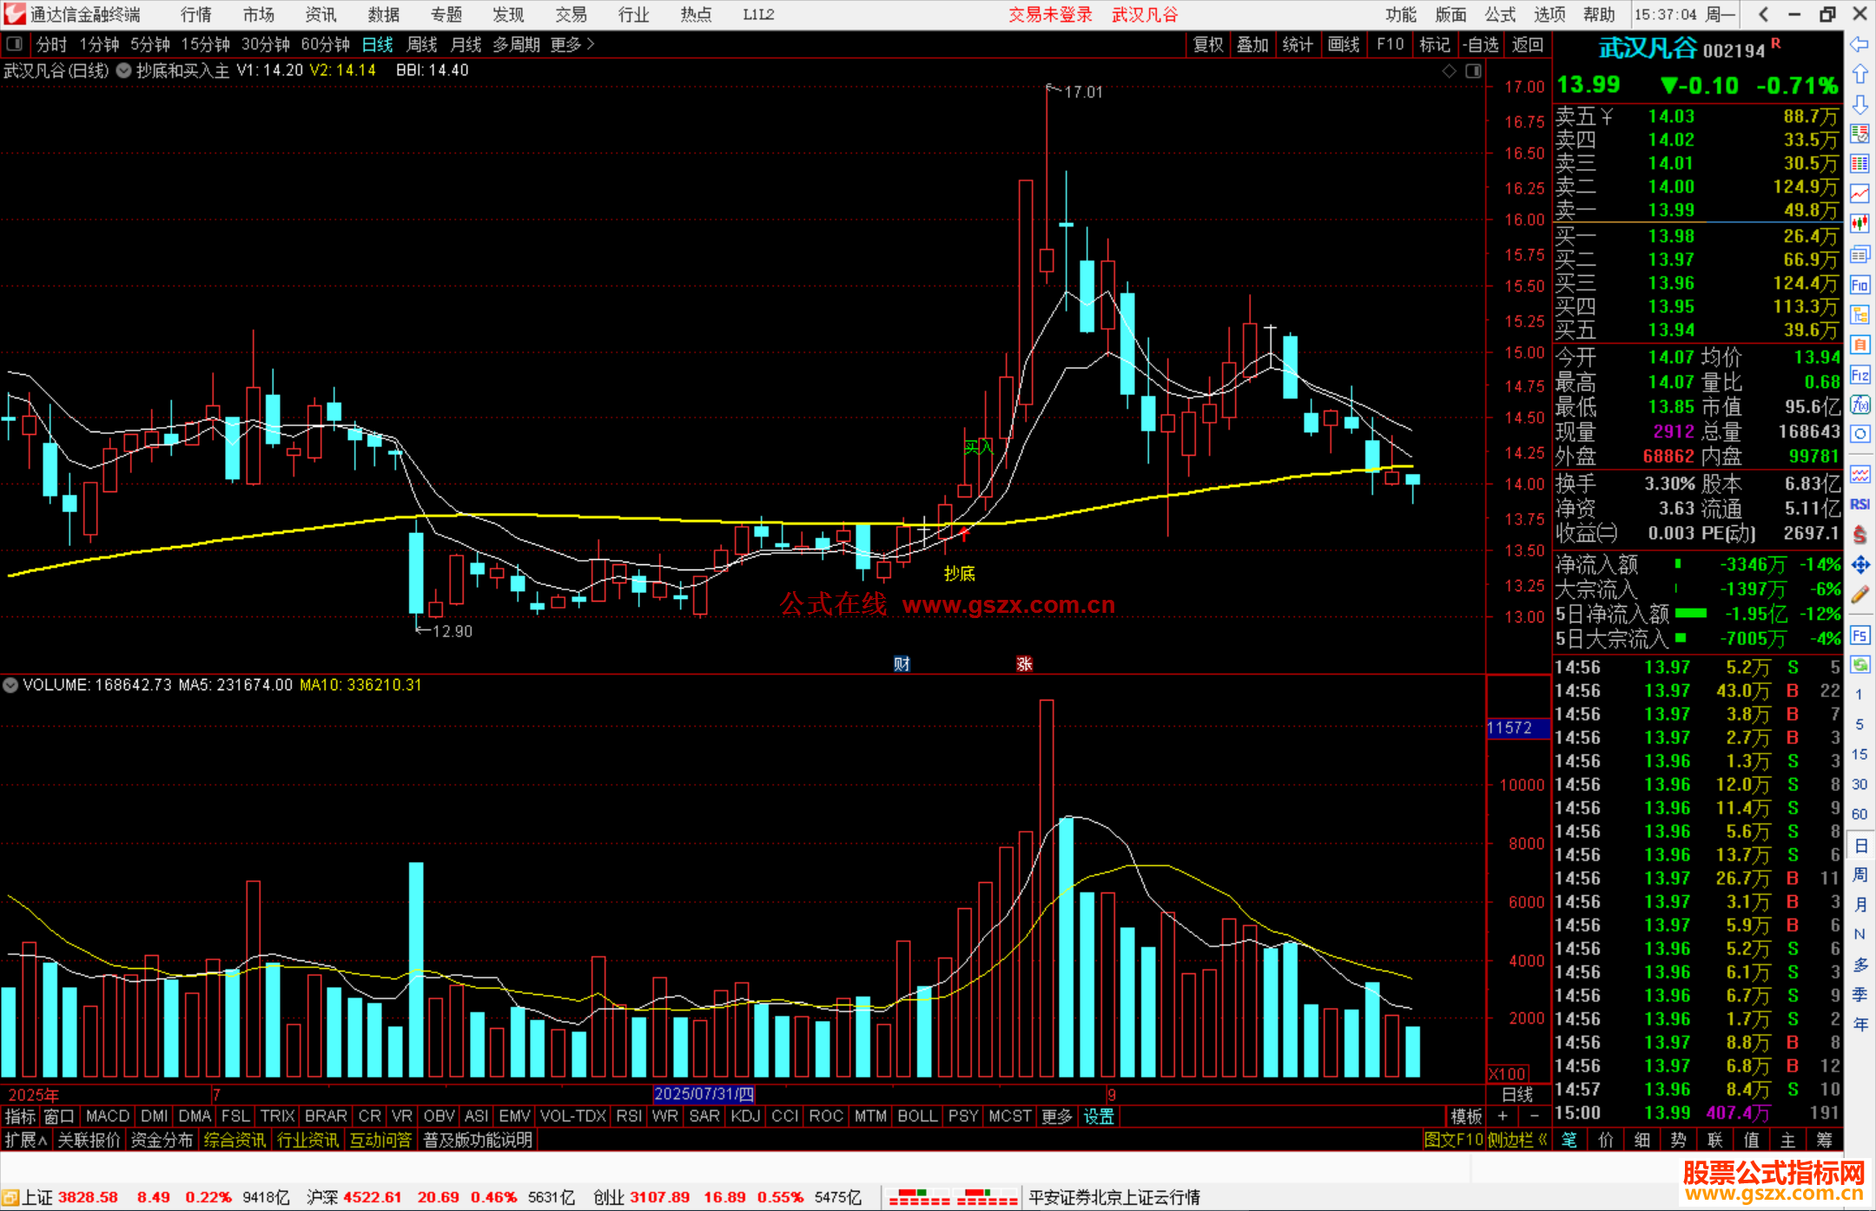Select the 15 minute period in sidebar
The width and height of the screenshot is (1876, 1211).
tap(1859, 754)
